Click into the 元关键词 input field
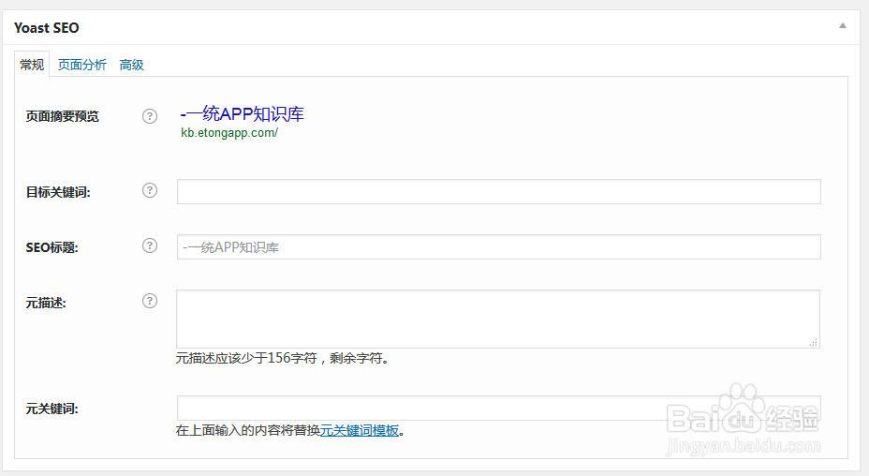869x476 pixels. 499,408
